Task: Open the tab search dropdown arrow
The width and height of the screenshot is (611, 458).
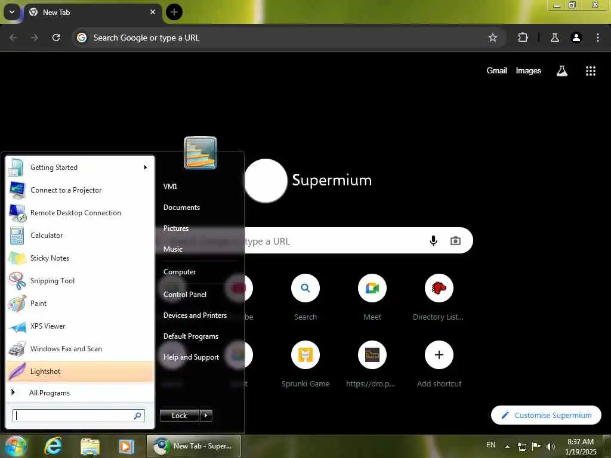Action: pos(12,12)
